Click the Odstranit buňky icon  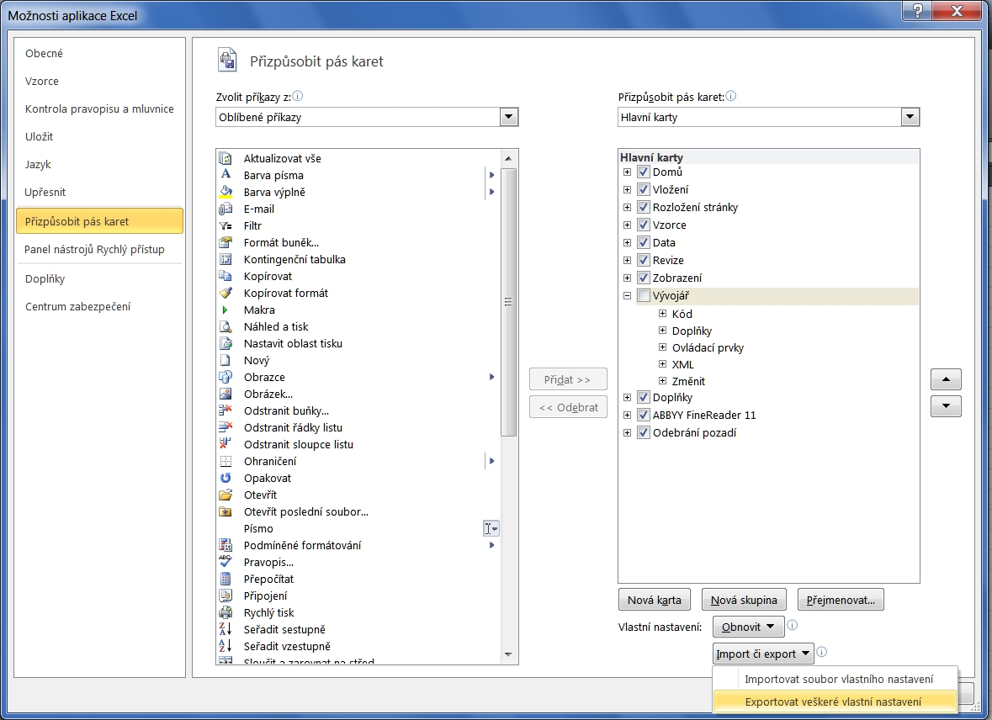(225, 410)
